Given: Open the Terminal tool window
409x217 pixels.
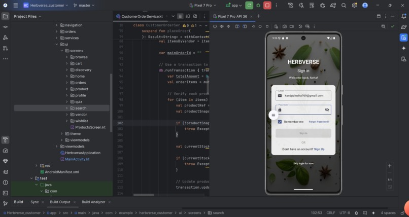Looking at the screenshot, I should pos(5,193).
